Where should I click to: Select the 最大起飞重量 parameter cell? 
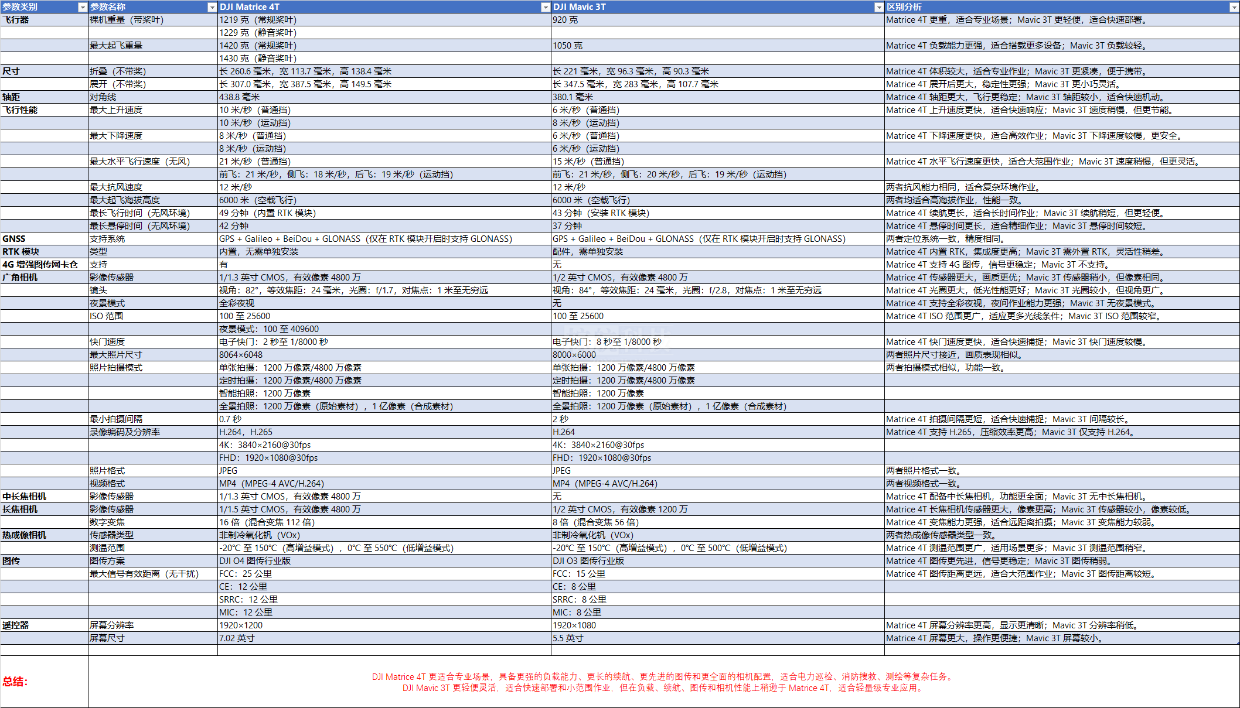tap(152, 46)
